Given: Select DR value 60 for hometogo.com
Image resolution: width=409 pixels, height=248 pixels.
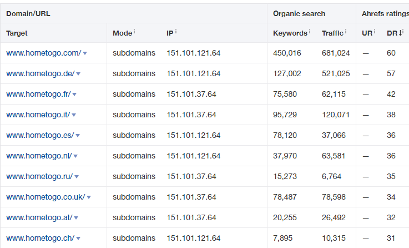Looking at the screenshot, I should [391, 53].
